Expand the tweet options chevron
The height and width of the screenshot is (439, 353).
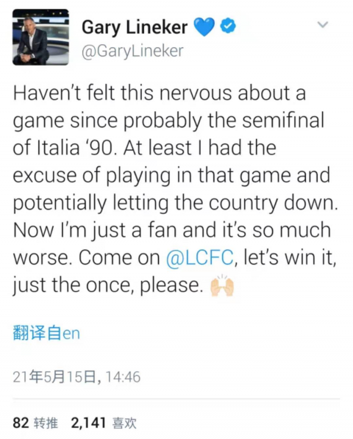click(323, 25)
